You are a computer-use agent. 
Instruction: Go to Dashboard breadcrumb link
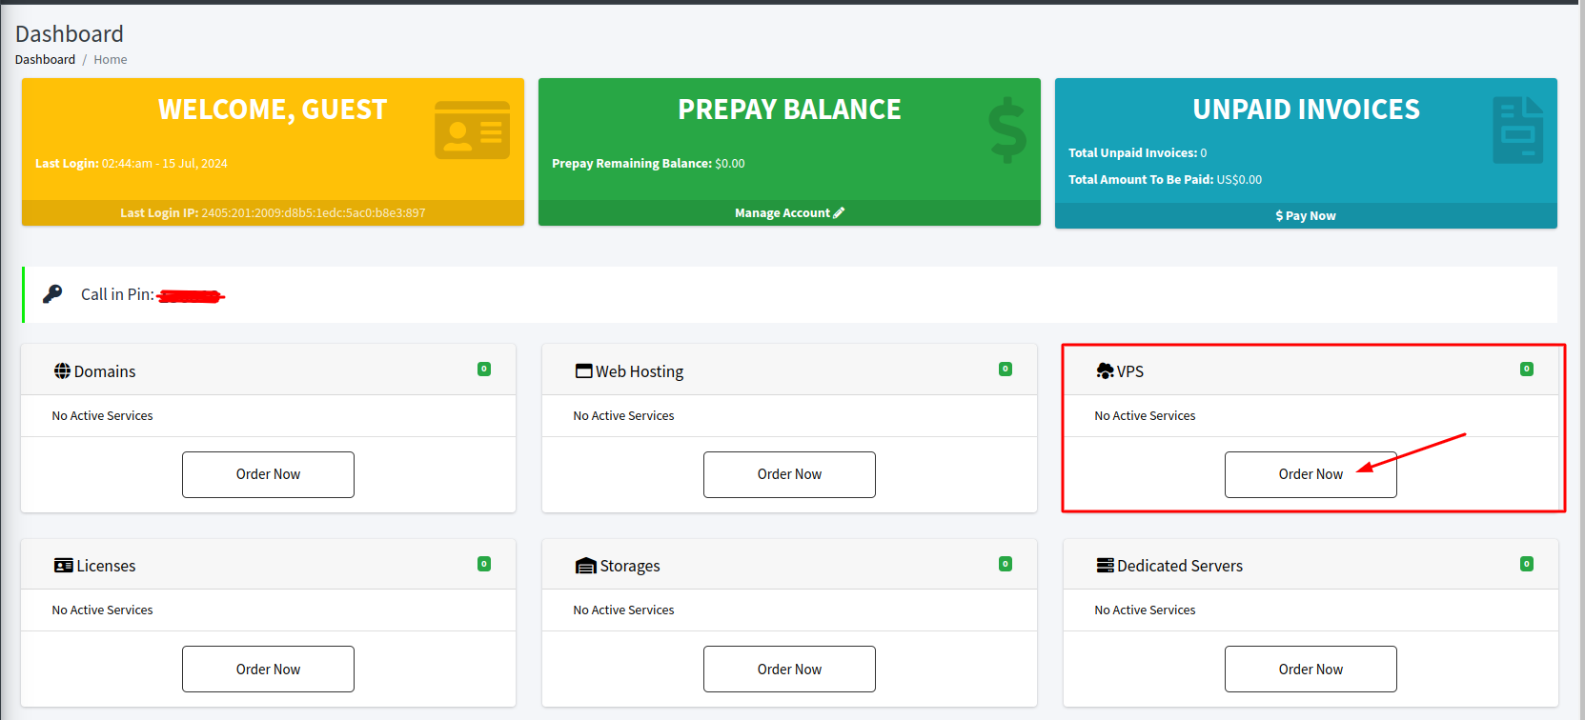pyautogui.click(x=45, y=59)
